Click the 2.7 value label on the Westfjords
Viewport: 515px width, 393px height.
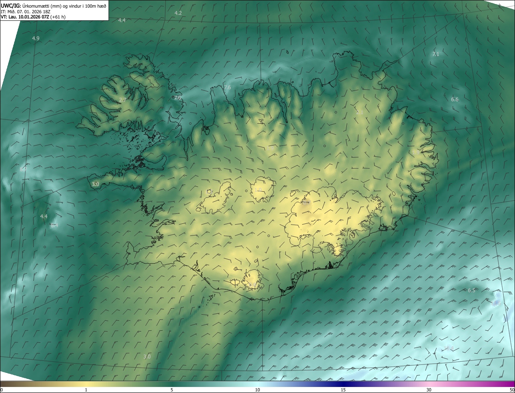[x=123, y=100]
